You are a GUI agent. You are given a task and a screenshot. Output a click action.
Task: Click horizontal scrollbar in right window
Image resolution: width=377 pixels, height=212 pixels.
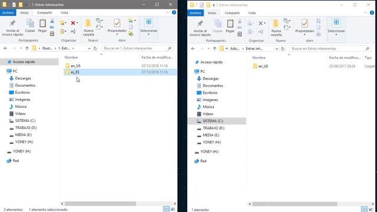(x=295, y=204)
